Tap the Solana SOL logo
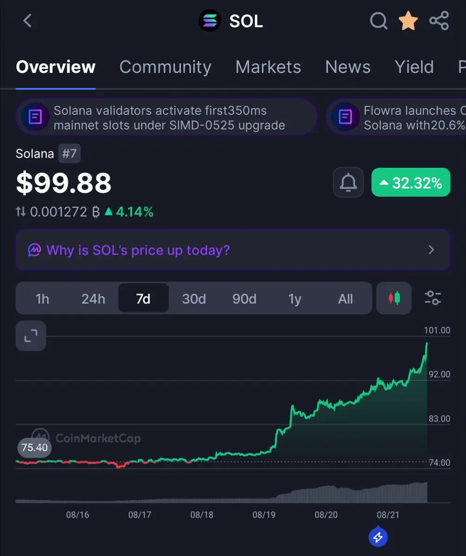The height and width of the screenshot is (556, 466). pos(210,20)
